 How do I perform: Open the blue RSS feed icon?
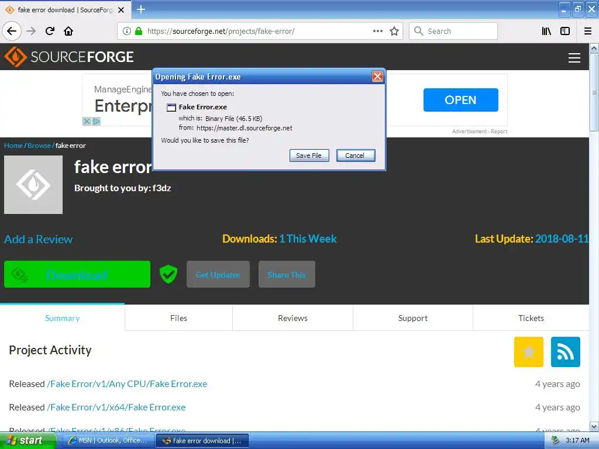tap(566, 351)
